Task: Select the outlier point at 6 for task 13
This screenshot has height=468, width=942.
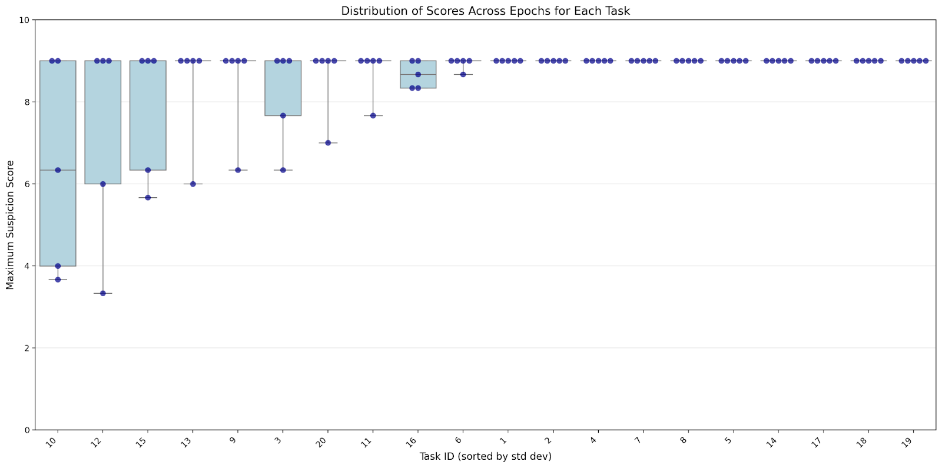Action: pyautogui.click(x=193, y=184)
